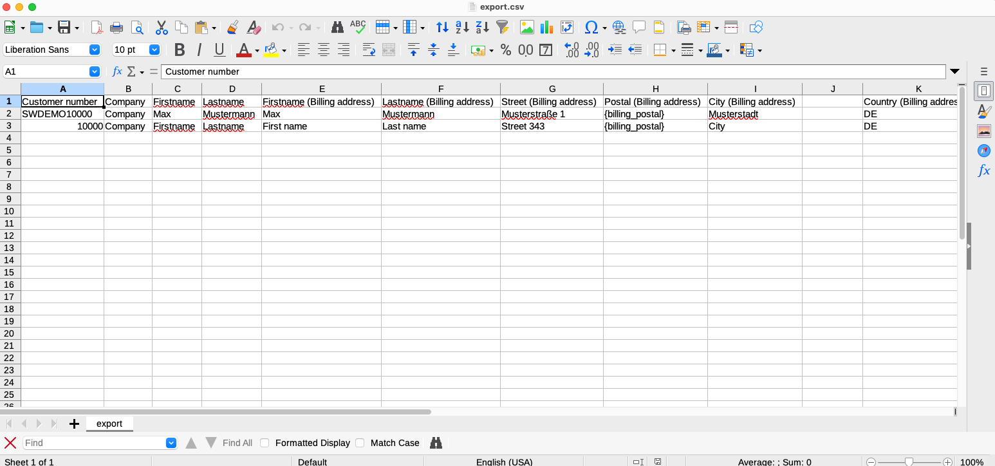The height and width of the screenshot is (466, 995).
Task: Enable the Match Case checkbox
Action: (360, 443)
